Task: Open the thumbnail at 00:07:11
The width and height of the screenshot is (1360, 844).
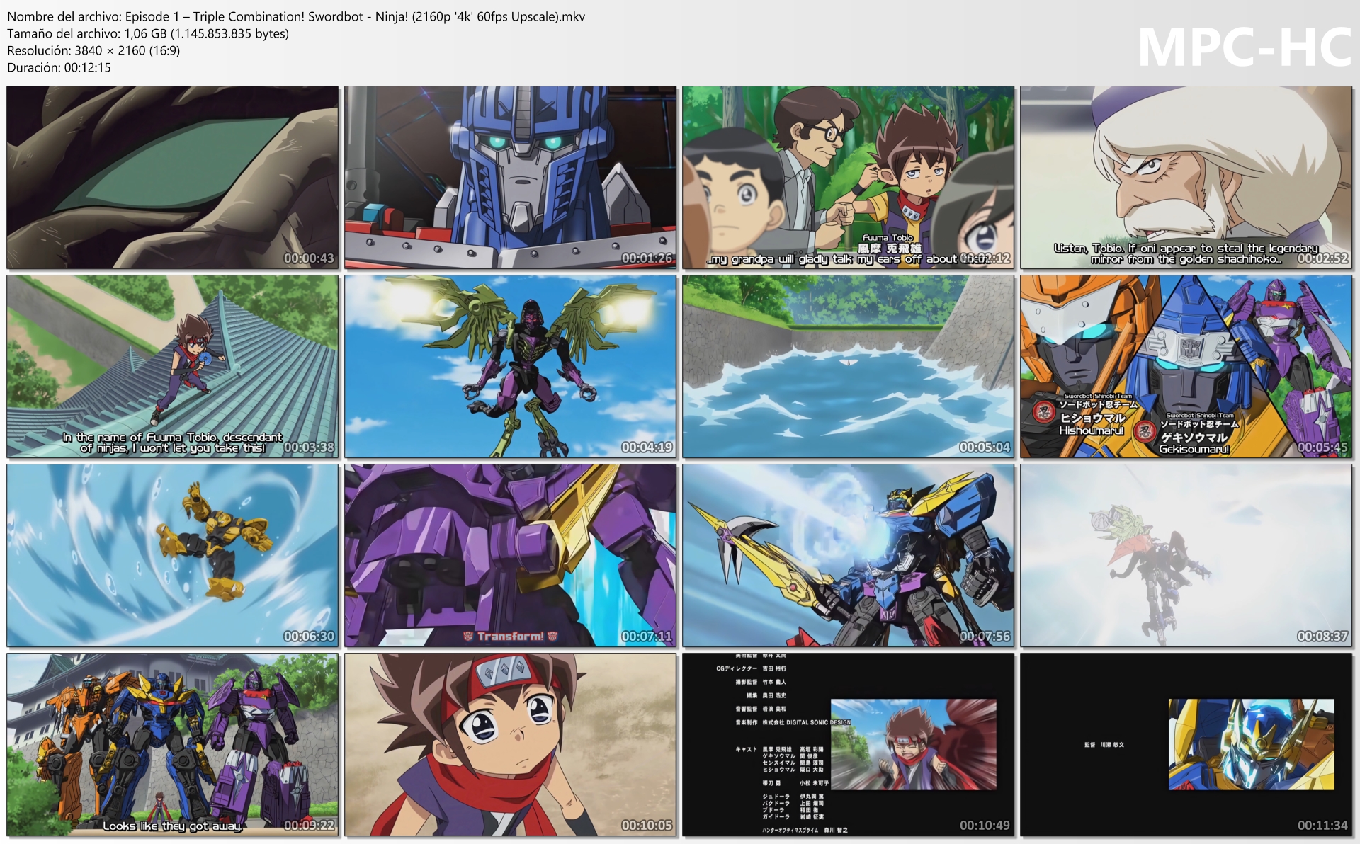Action: (511, 556)
